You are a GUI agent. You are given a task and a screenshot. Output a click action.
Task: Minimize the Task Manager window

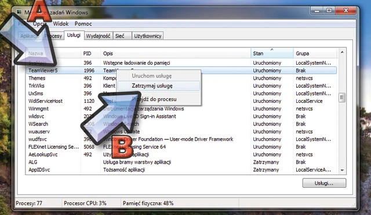click(x=317, y=11)
